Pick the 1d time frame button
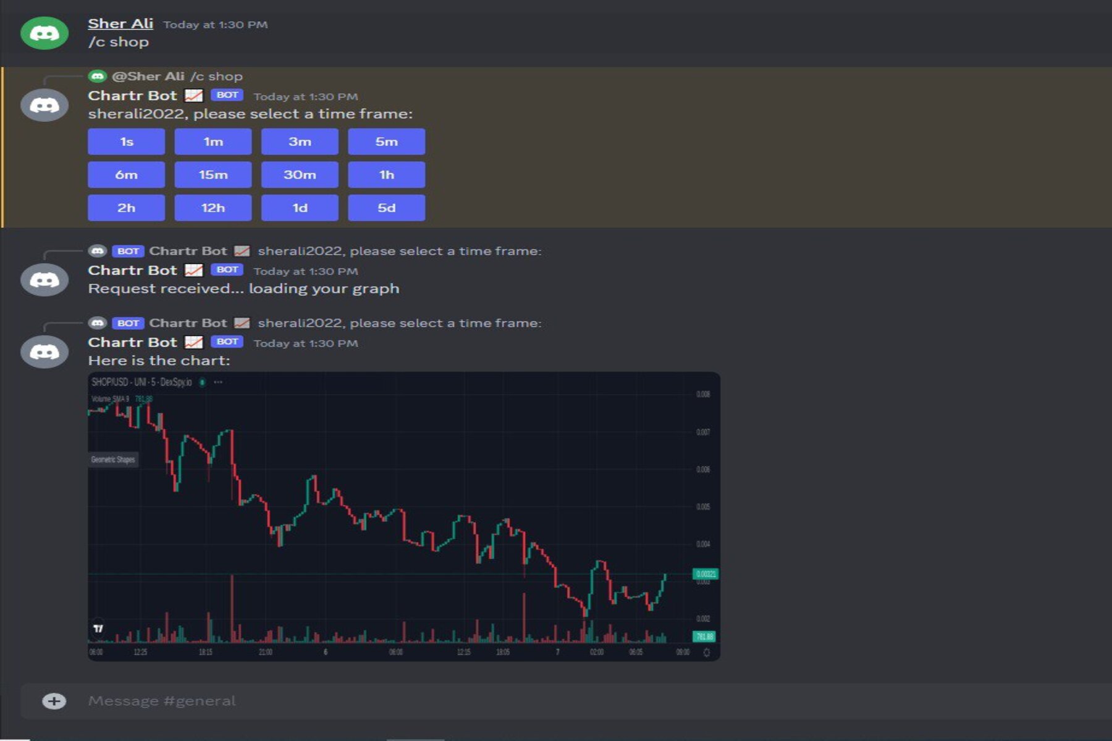 300,207
